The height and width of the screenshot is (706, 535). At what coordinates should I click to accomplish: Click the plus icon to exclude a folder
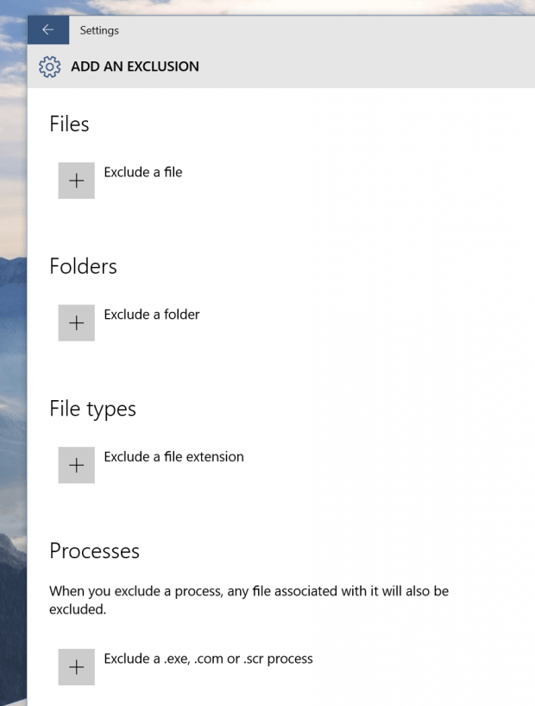(x=76, y=322)
